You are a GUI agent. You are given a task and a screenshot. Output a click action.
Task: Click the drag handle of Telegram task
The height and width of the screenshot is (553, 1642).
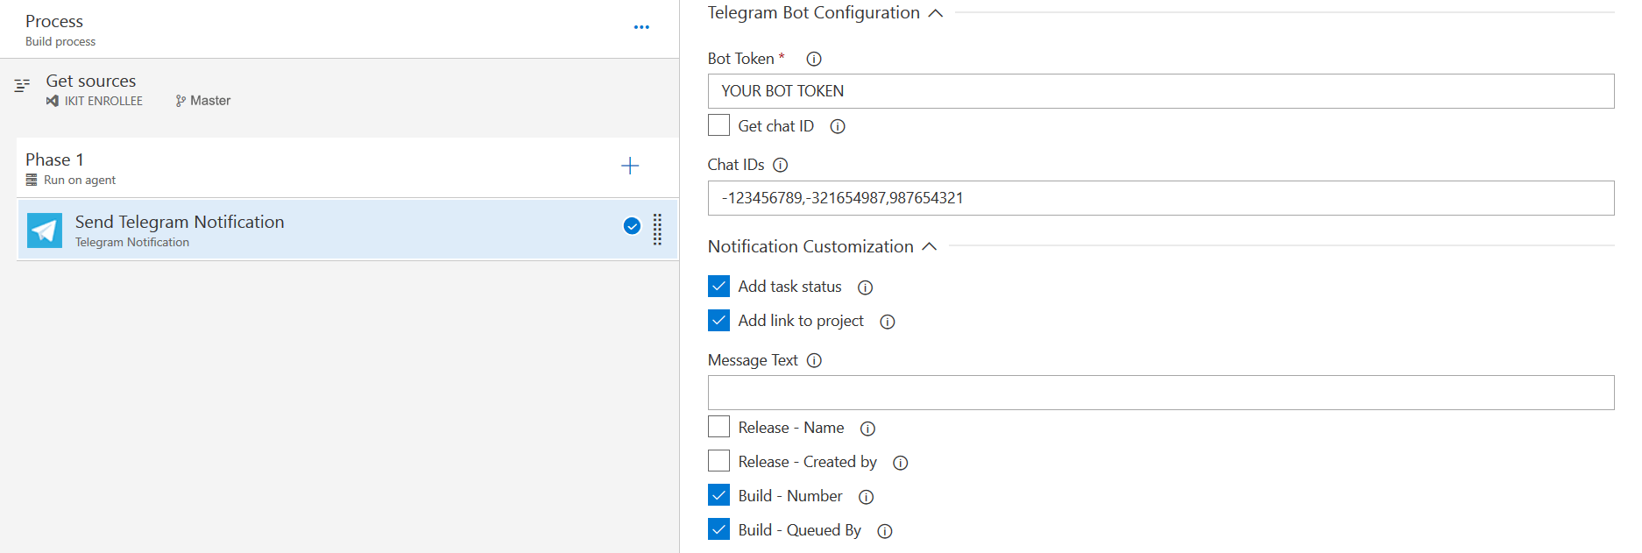[657, 230]
